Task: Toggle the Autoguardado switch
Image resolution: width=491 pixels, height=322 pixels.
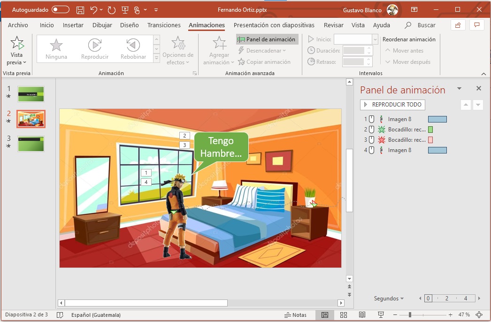Action: click(61, 10)
